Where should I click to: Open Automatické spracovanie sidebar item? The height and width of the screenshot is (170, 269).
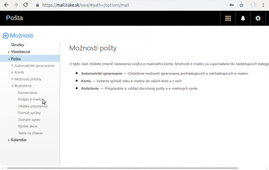tap(35, 66)
